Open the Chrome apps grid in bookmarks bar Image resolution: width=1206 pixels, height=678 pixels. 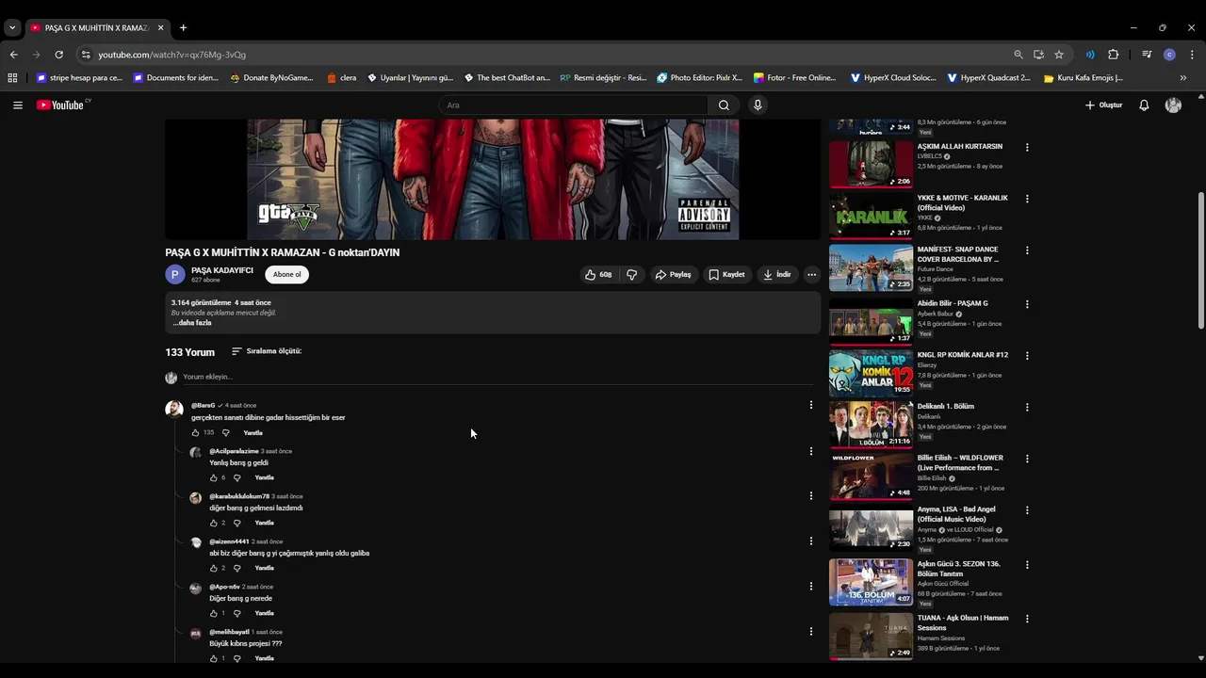12,78
